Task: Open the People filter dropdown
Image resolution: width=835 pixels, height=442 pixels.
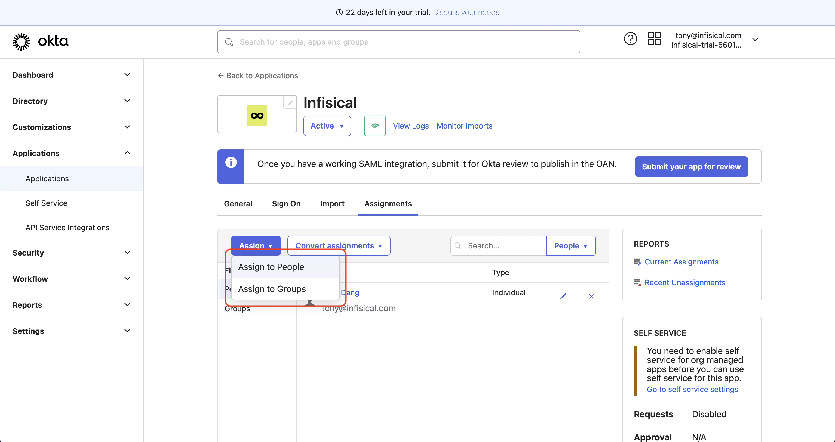Action: pos(570,245)
